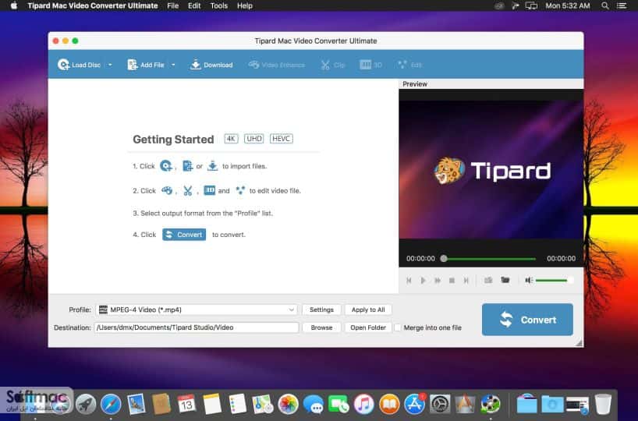638x421 pixels.
Task: Click the download icon in step 1
Action: pos(212,166)
